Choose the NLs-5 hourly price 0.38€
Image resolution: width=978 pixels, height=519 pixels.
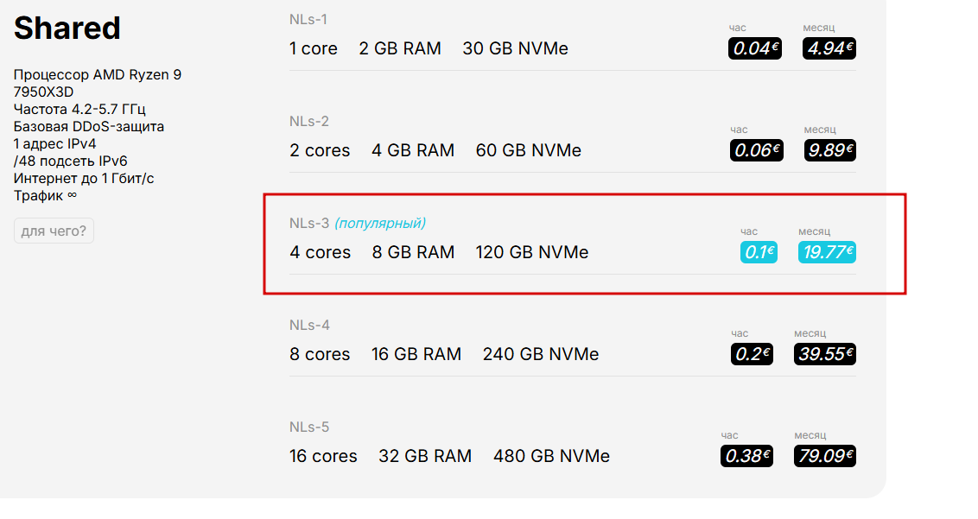click(746, 456)
